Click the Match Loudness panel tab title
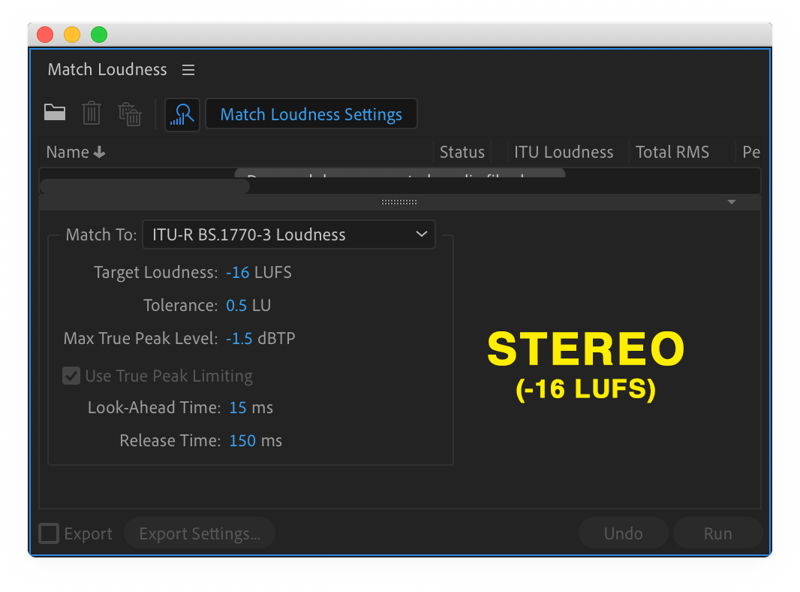 pos(107,69)
